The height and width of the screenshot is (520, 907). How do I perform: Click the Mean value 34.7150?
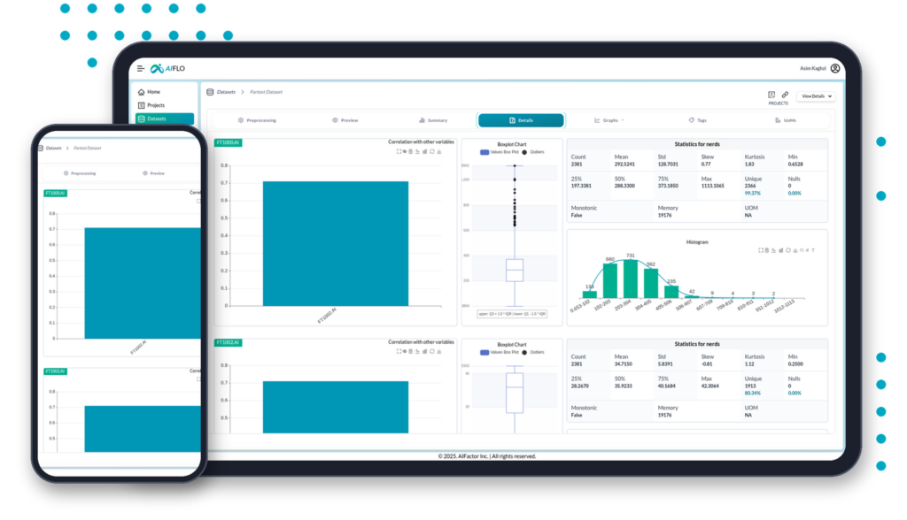click(x=623, y=364)
